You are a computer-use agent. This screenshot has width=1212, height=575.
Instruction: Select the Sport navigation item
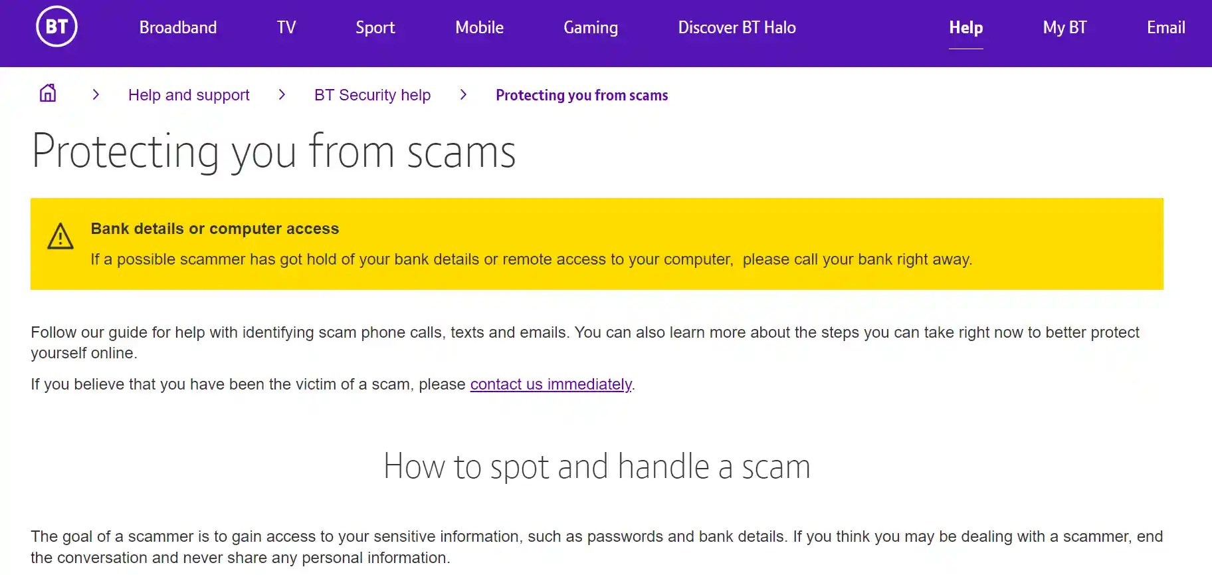point(375,28)
